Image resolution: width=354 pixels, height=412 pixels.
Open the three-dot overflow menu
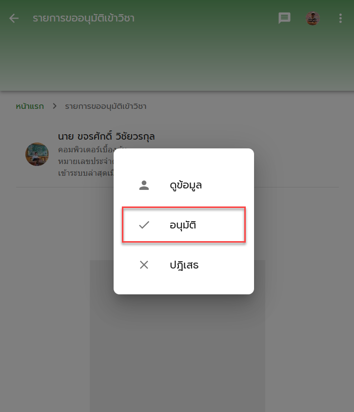point(340,19)
